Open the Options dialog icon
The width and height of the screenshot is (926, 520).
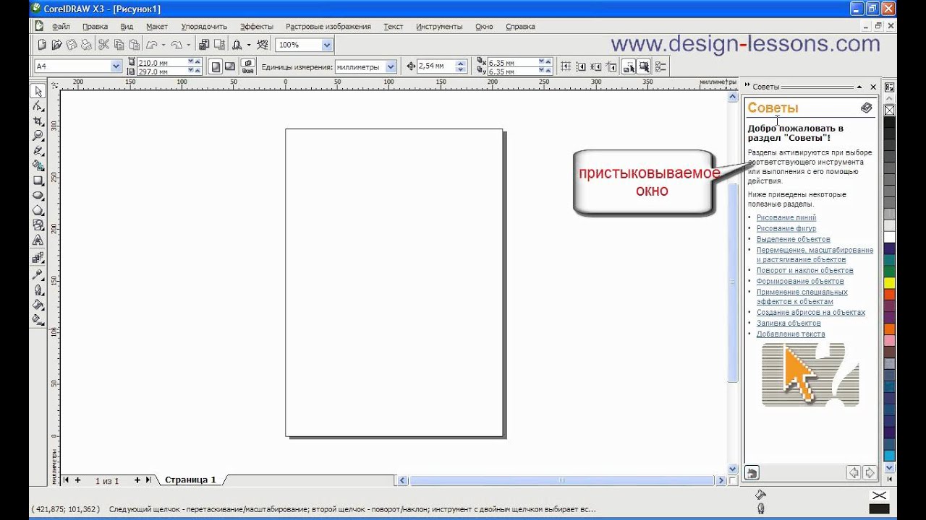coord(660,66)
